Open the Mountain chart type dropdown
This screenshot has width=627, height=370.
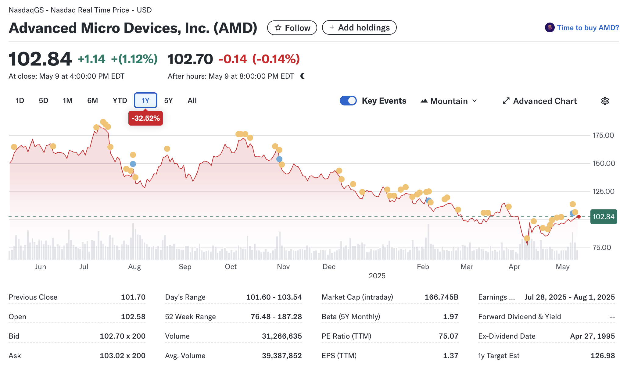click(x=449, y=101)
